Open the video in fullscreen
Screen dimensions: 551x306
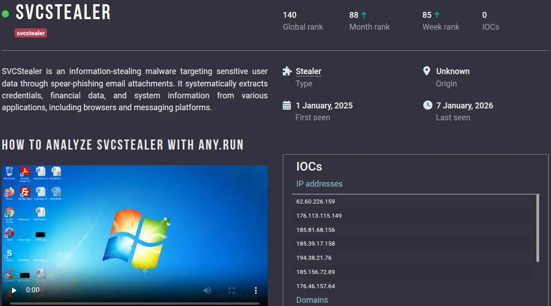point(232,290)
